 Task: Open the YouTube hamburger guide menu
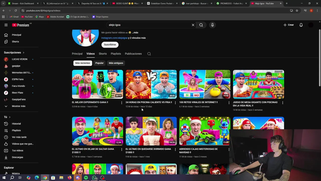6,25
